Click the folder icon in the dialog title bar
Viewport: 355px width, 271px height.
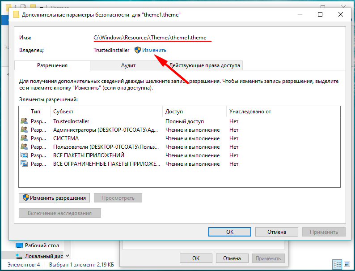coord(16,14)
